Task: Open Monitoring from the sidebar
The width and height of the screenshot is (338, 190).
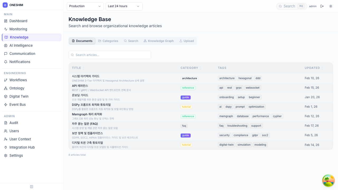Action: tap(18, 29)
